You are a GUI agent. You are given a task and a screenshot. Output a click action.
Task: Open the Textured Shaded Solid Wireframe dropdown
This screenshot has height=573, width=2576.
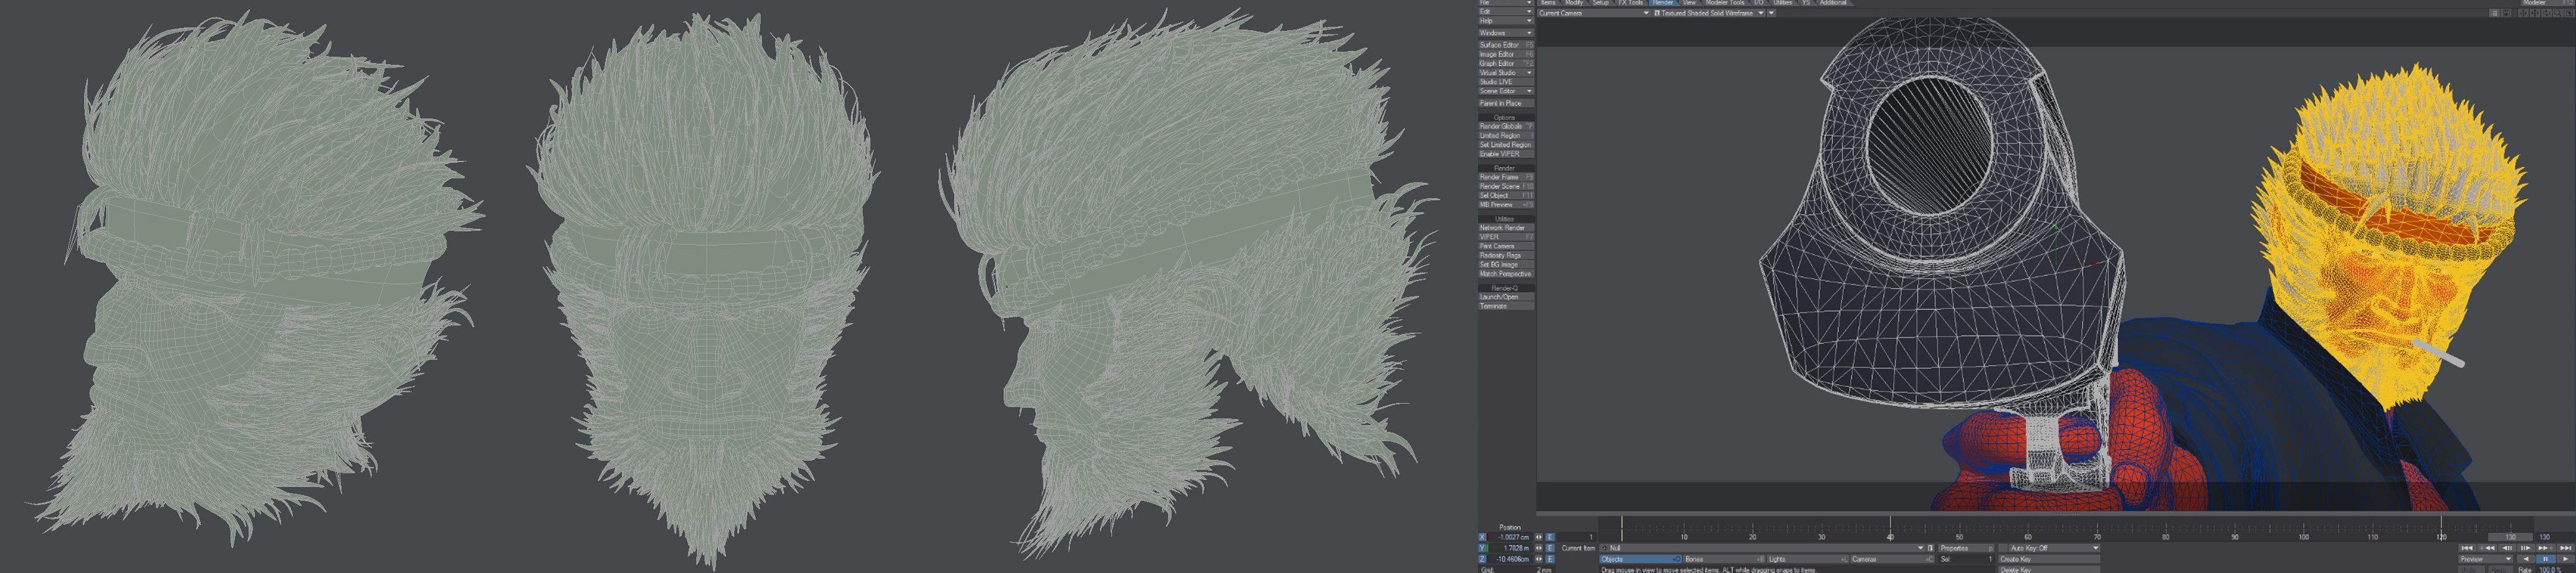tap(1709, 13)
